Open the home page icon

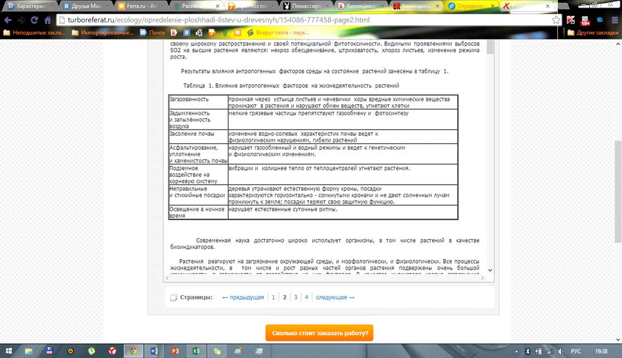pos(48,20)
